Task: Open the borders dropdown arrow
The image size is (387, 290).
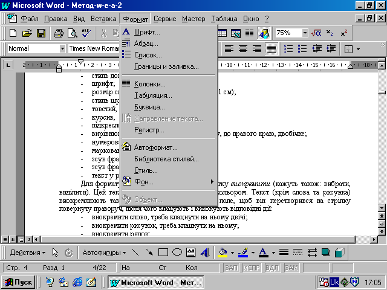Action: 359,49
